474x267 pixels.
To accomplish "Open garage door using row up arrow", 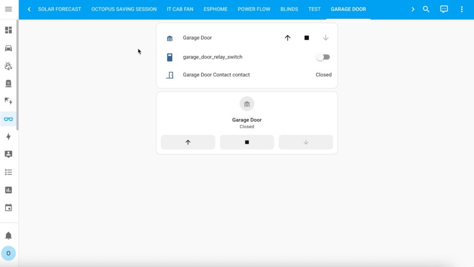I will 287,38.
